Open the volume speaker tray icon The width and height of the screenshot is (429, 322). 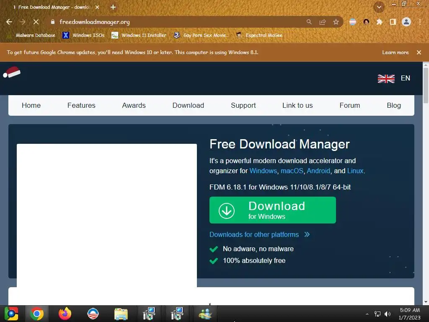[388, 314]
